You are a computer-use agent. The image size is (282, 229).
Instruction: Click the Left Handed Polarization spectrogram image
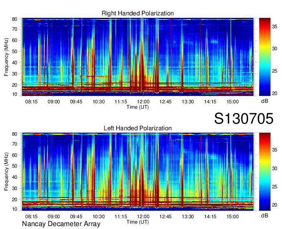click(x=138, y=172)
